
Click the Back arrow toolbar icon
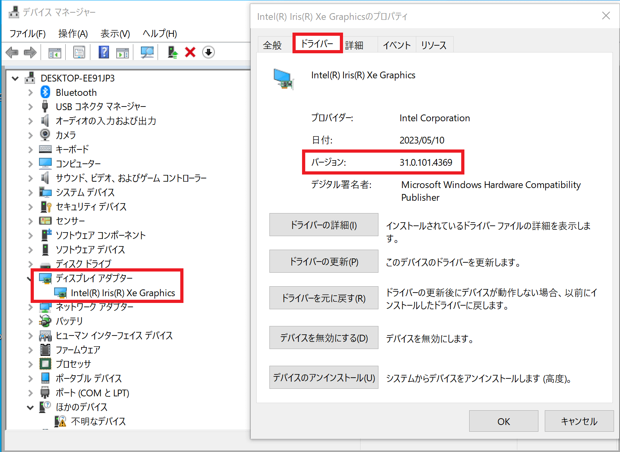click(x=12, y=52)
